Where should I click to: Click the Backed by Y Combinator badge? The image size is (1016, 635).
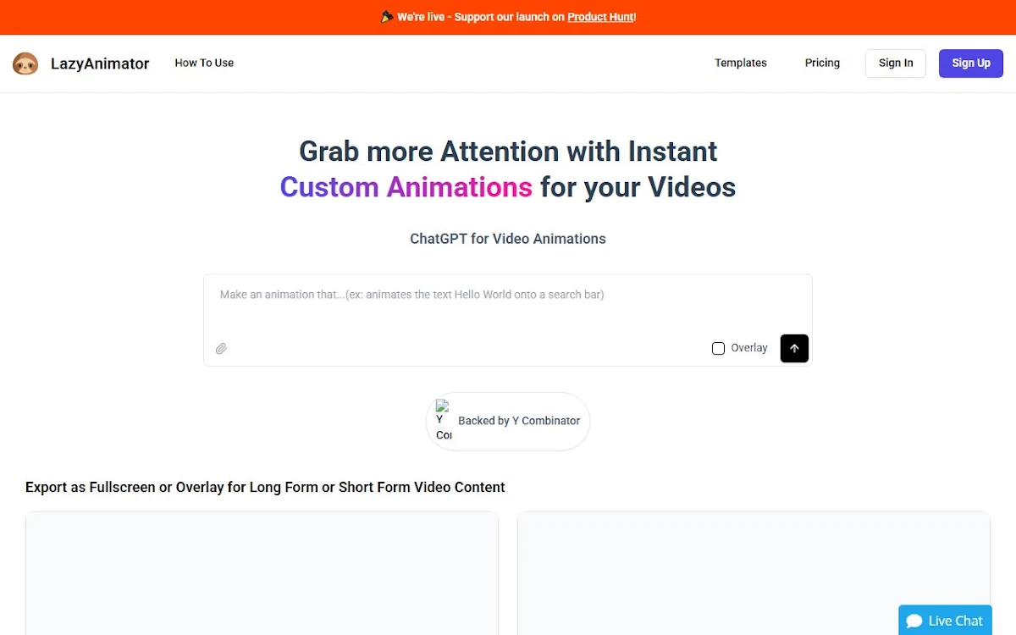pyautogui.click(x=508, y=421)
